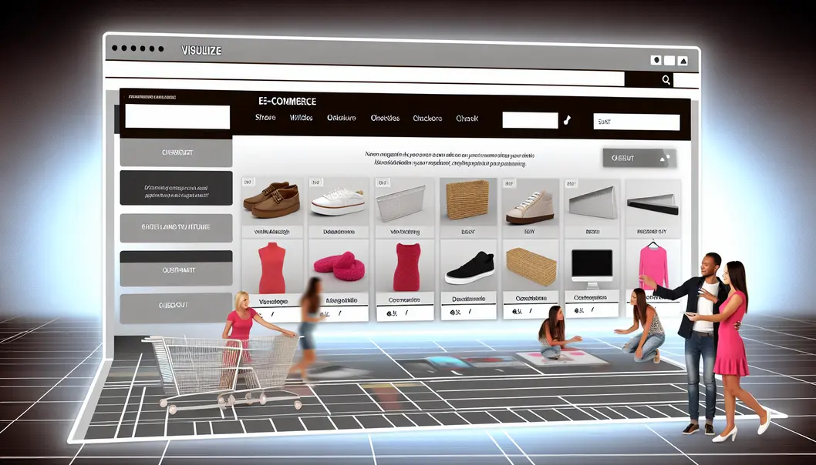This screenshot has height=465, width=816.
Task: Select Store from the top navigation menu
Action: click(265, 117)
